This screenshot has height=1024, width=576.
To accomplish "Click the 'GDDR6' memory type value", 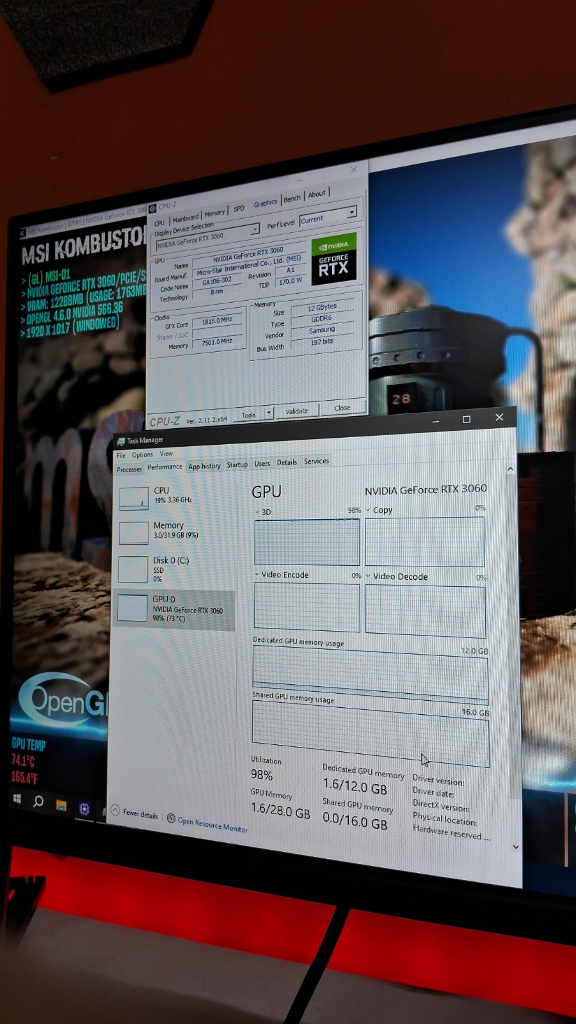I will tap(321, 318).
